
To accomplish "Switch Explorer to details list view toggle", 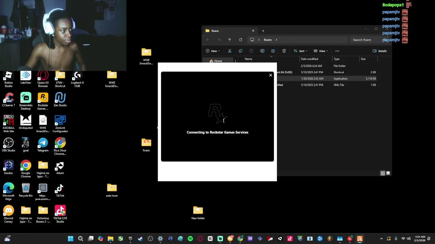I will pos(383,173).
